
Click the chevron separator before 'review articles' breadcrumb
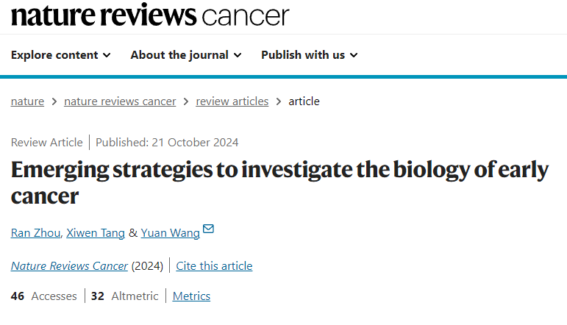pyautogui.click(x=186, y=101)
